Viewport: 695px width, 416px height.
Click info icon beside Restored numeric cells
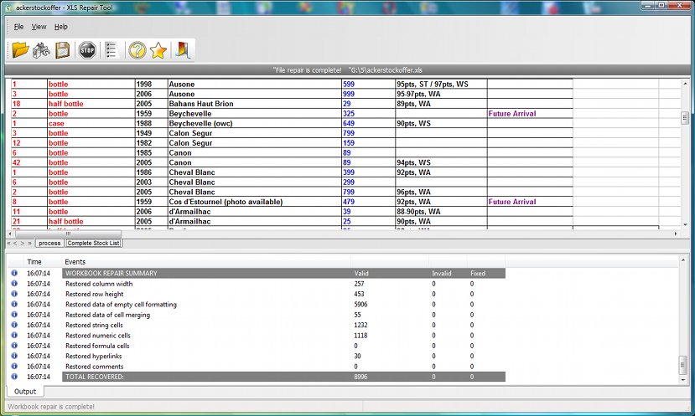point(14,335)
